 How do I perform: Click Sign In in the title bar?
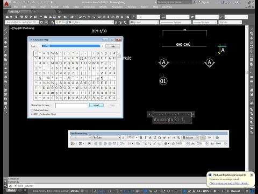pos(205,2)
